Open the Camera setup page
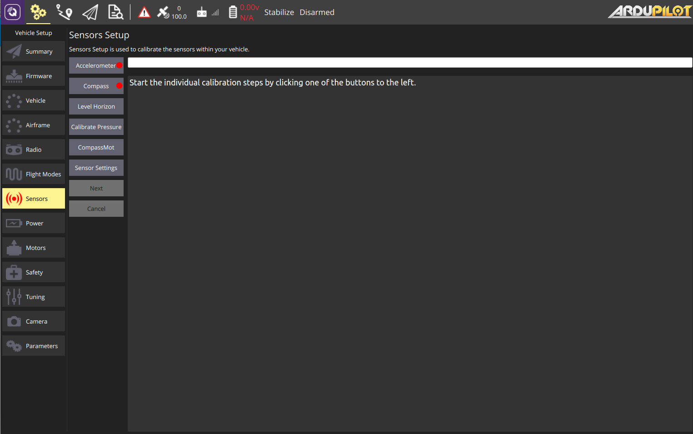The image size is (693, 434). click(x=34, y=321)
